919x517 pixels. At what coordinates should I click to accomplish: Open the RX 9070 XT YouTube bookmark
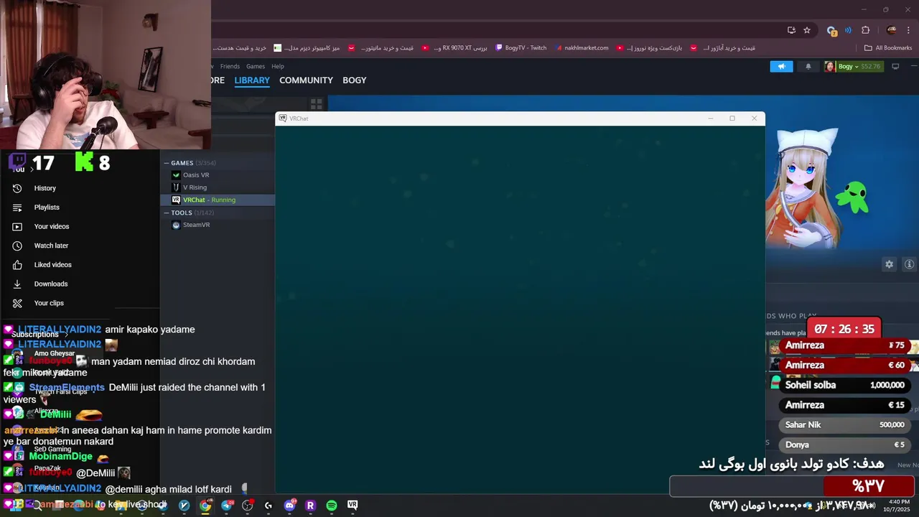(x=454, y=48)
